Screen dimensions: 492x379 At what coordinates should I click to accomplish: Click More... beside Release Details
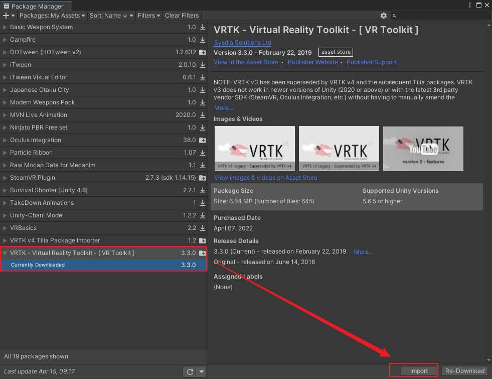coord(363,252)
